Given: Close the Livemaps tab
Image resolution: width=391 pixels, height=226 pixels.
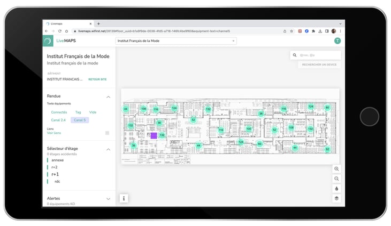Looking at the screenshot, I should [x=90, y=24].
